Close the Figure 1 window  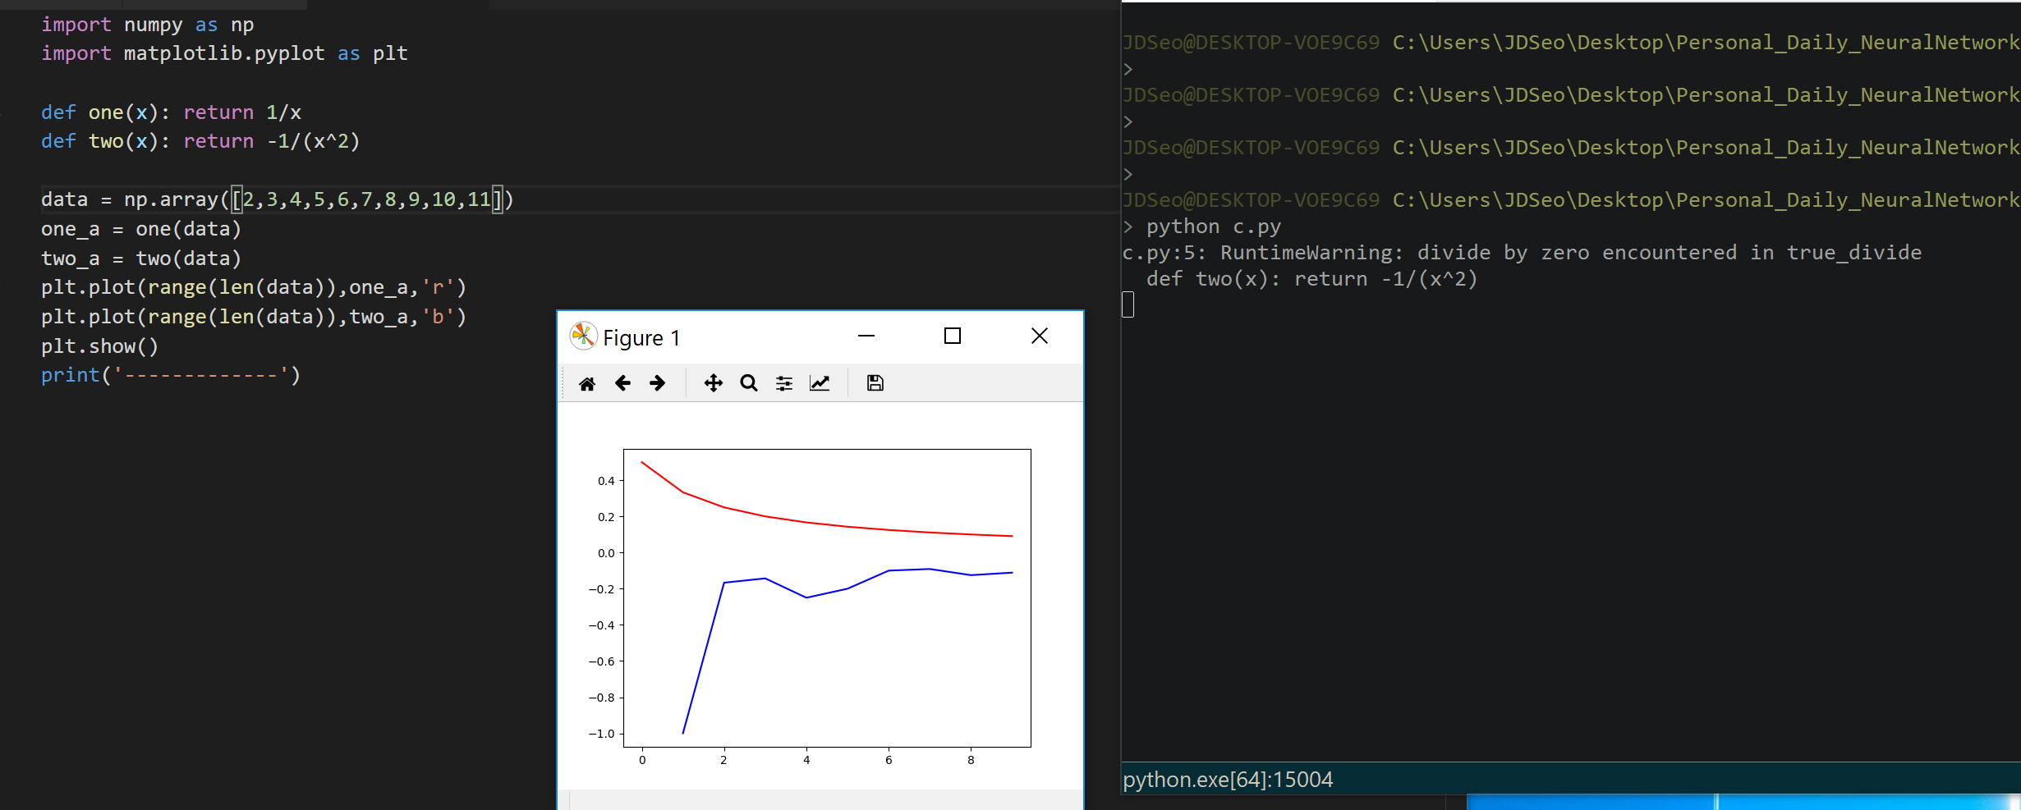pos(1040,336)
